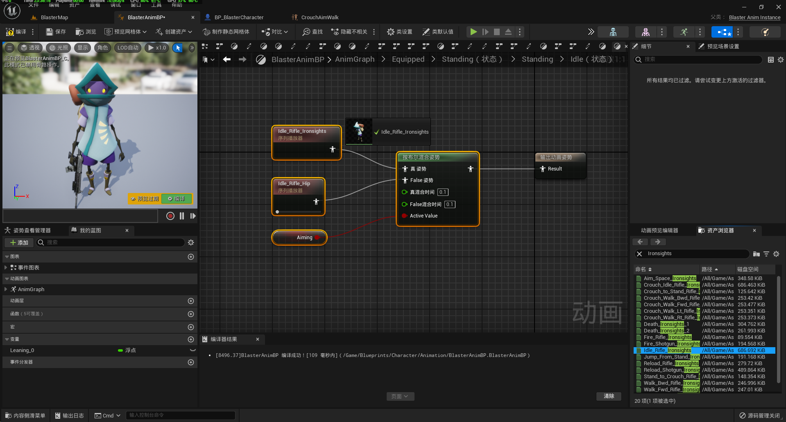Click the animation preview timeline bar
This screenshot has width=786, height=422.
[80, 216]
